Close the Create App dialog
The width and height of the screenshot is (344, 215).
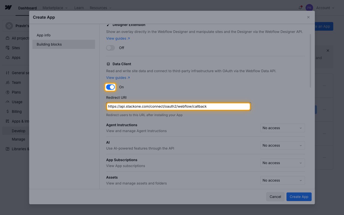[308, 17]
